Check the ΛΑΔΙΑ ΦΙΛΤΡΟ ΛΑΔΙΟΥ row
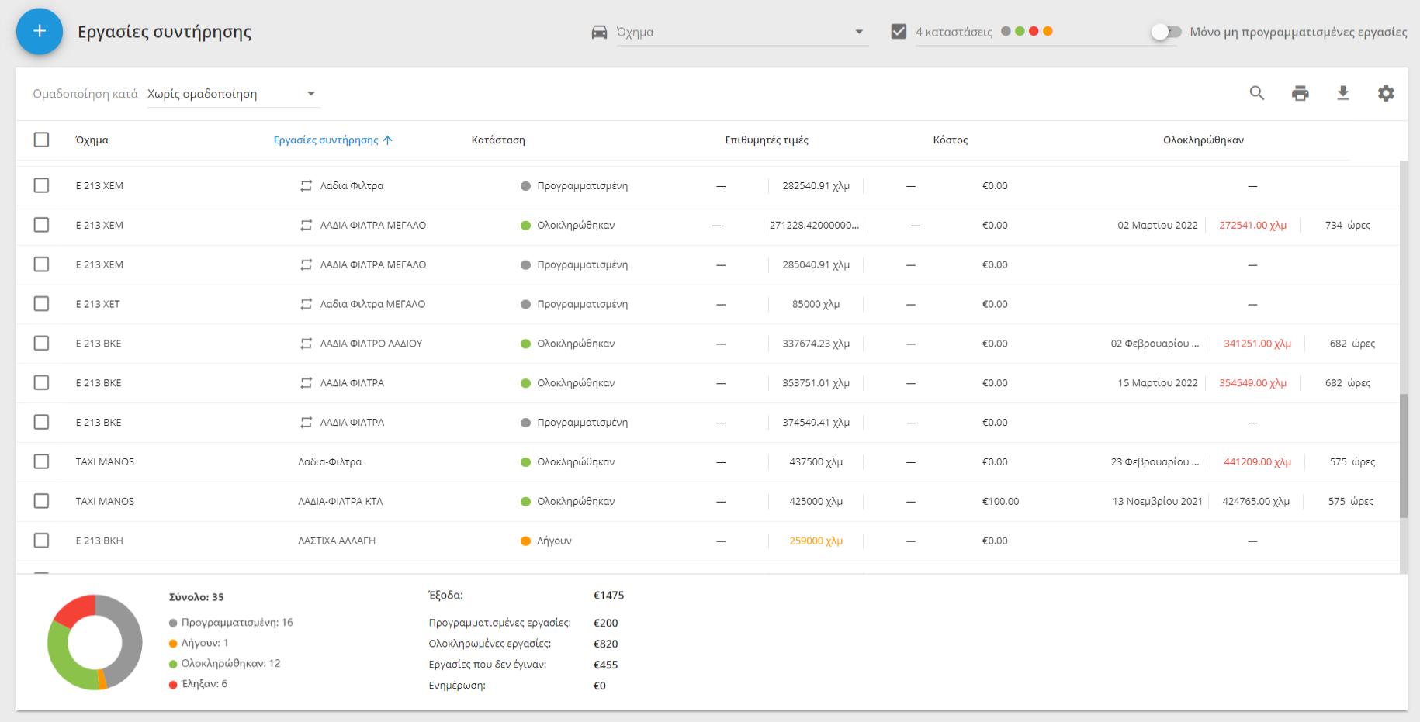Viewport: 1420px width, 722px height. click(x=41, y=344)
